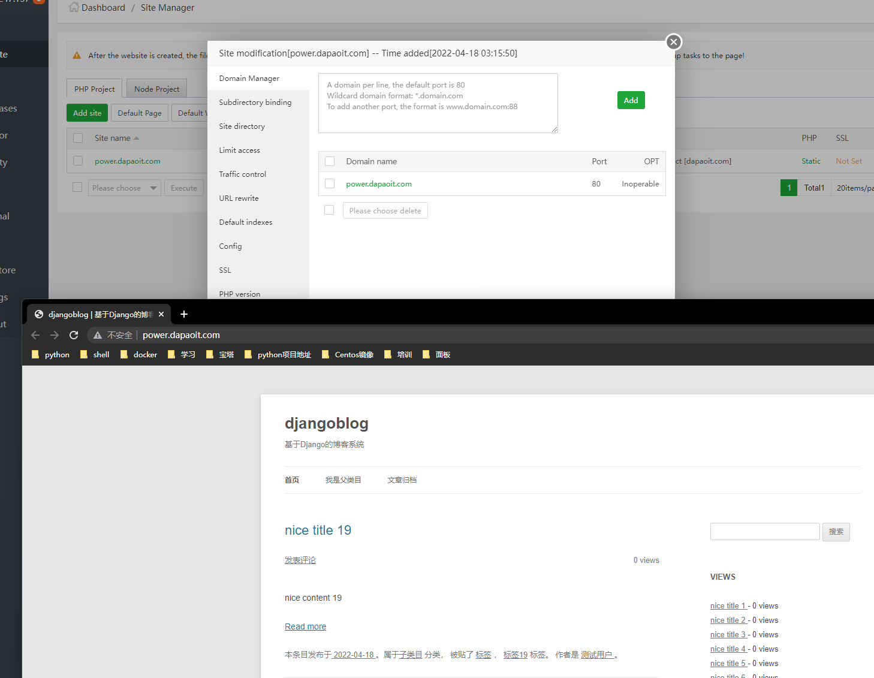Tick the checkbox beside Please choose delete
The width and height of the screenshot is (874, 678).
pos(329,210)
